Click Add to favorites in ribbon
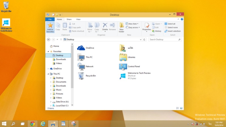 (x=50, y=27)
